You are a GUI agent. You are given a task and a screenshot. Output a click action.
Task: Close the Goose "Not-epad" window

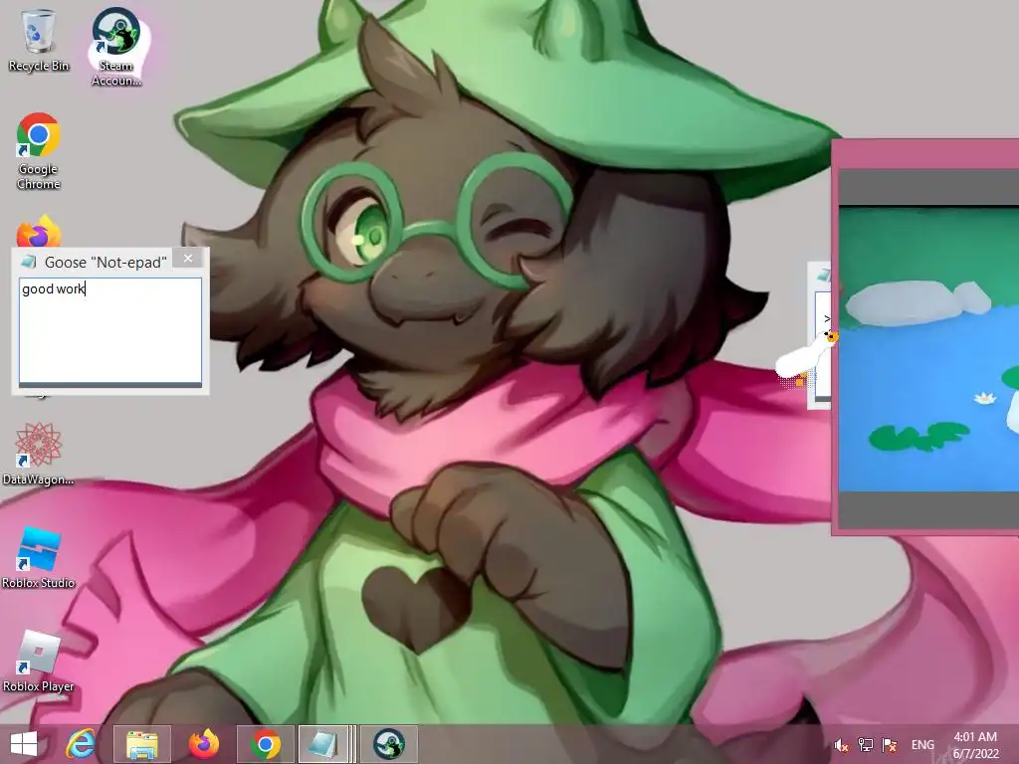(188, 259)
